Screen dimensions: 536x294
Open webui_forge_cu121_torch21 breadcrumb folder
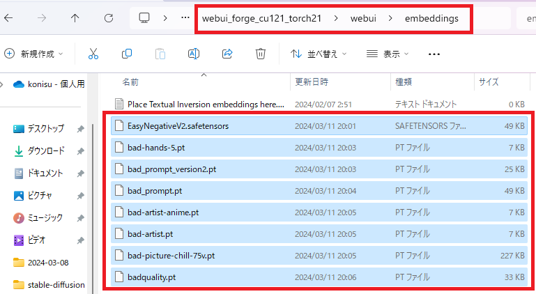click(x=261, y=18)
